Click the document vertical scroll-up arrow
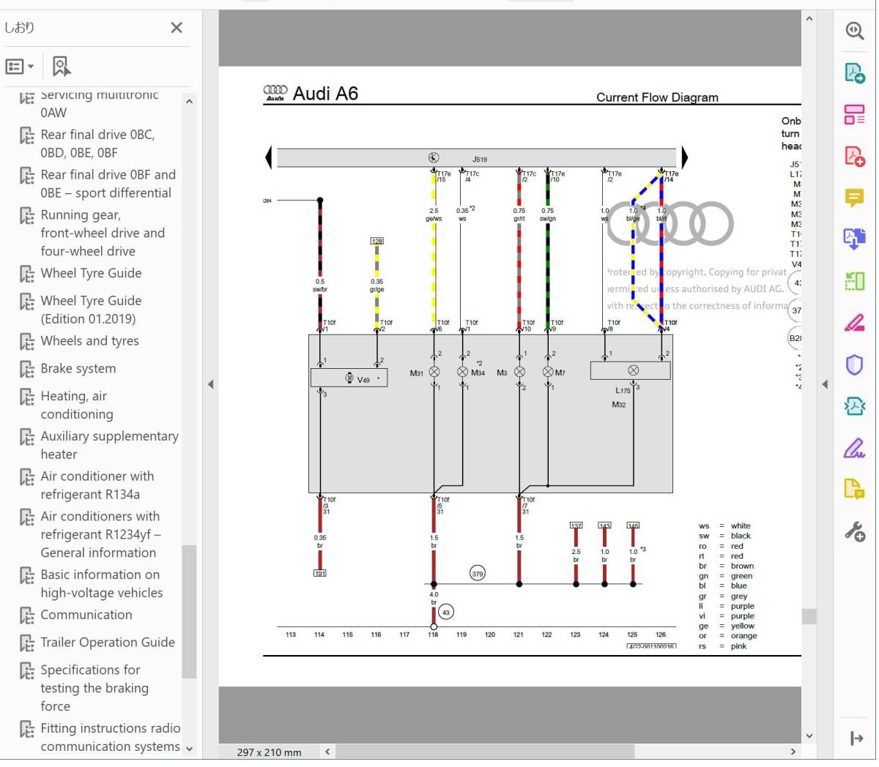Image resolution: width=879 pixels, height=767 pixels. coord(809,19)
